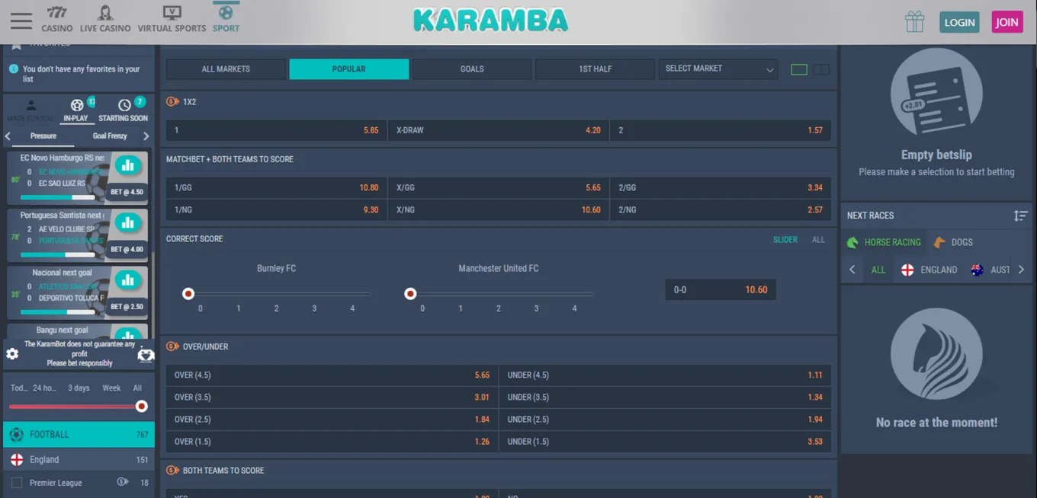This screenshot has height=498, width=1037.
Task: Open the gift promotions icon
Action: (x=915, y=21)
